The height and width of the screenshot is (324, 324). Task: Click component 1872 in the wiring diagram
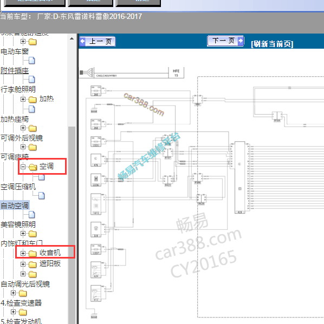pyautogui.click(x=96, y=204)
